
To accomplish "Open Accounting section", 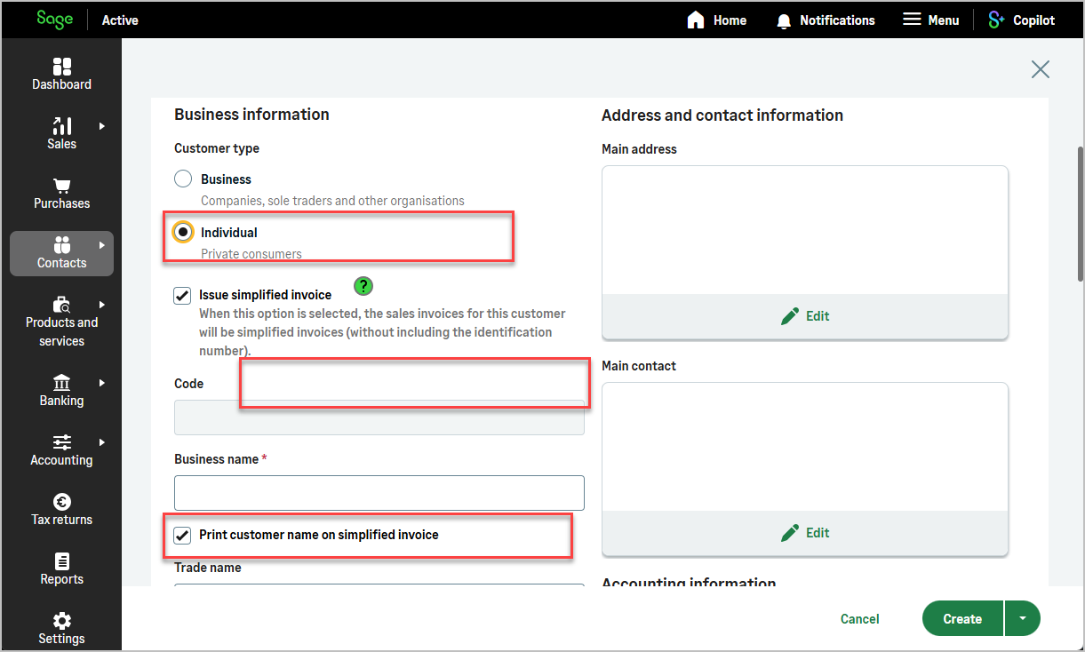I will coord(61,450).
